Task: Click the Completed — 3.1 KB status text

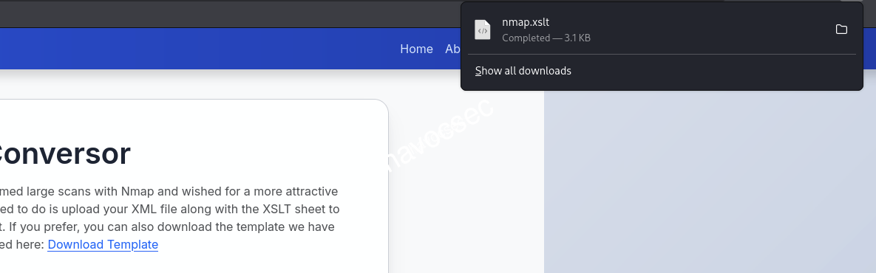Action: (x=546, y=38)
